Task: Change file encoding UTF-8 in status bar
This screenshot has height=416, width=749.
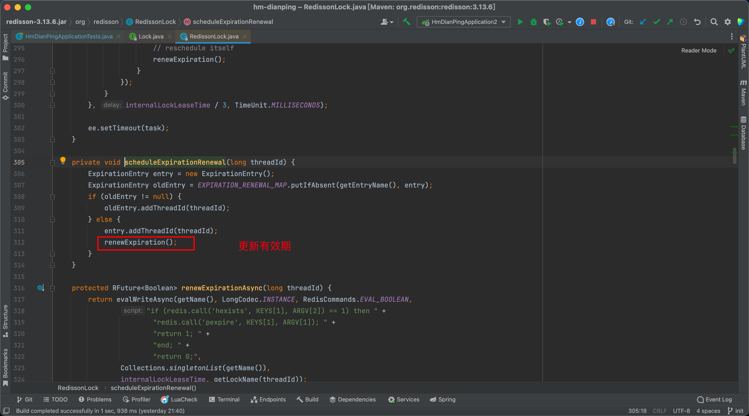Action: coord(681,411)
